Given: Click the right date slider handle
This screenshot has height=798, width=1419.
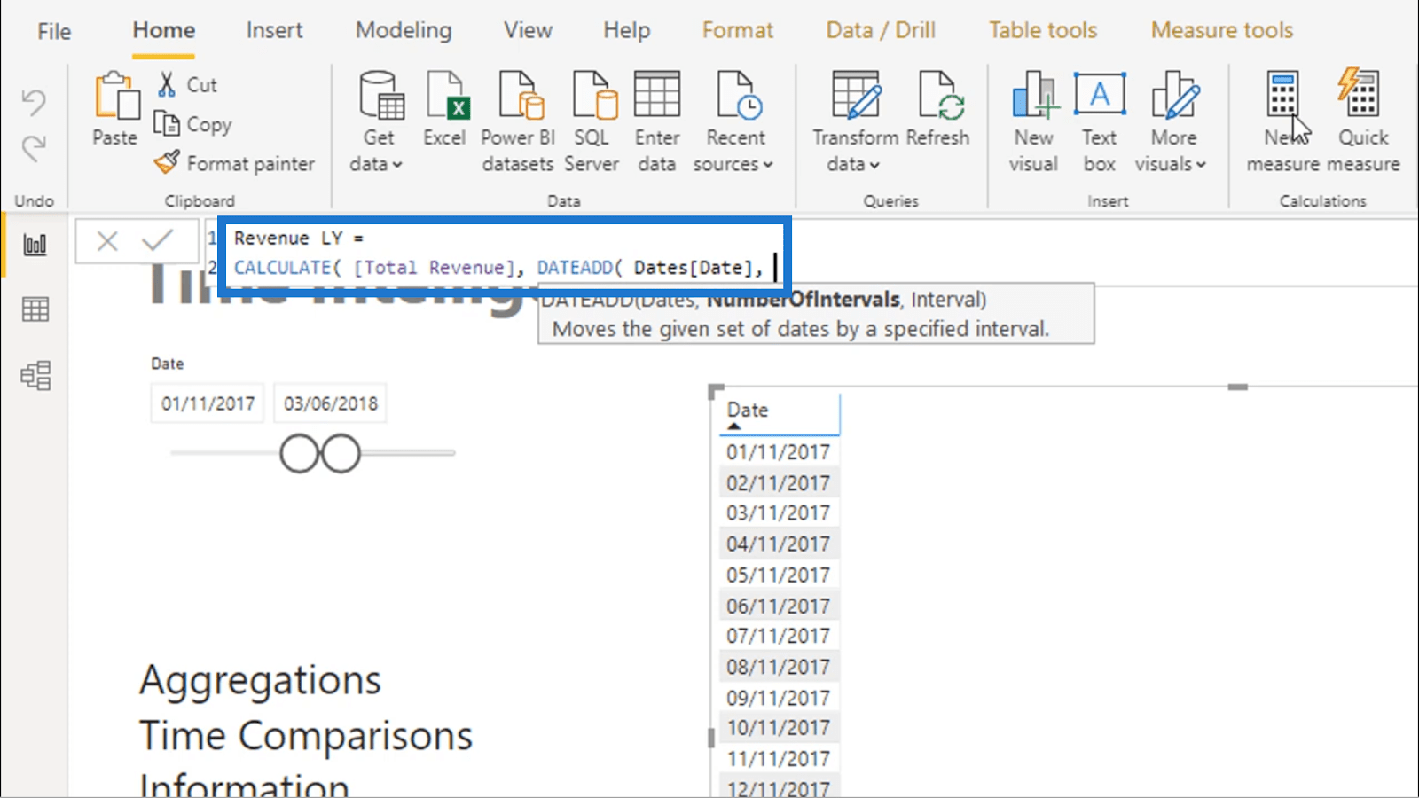Looking at the screenshot, I should click(341, 453).
